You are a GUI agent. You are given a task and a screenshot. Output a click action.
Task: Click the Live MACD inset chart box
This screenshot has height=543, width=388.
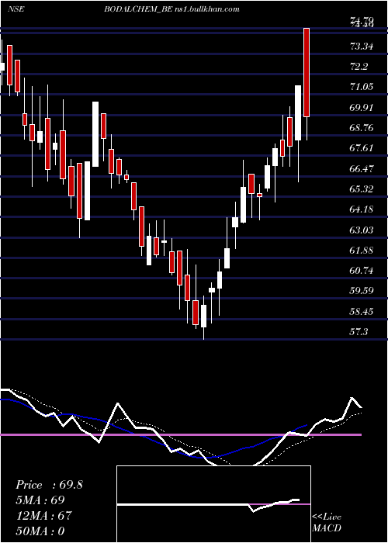[x=213, y=504]
